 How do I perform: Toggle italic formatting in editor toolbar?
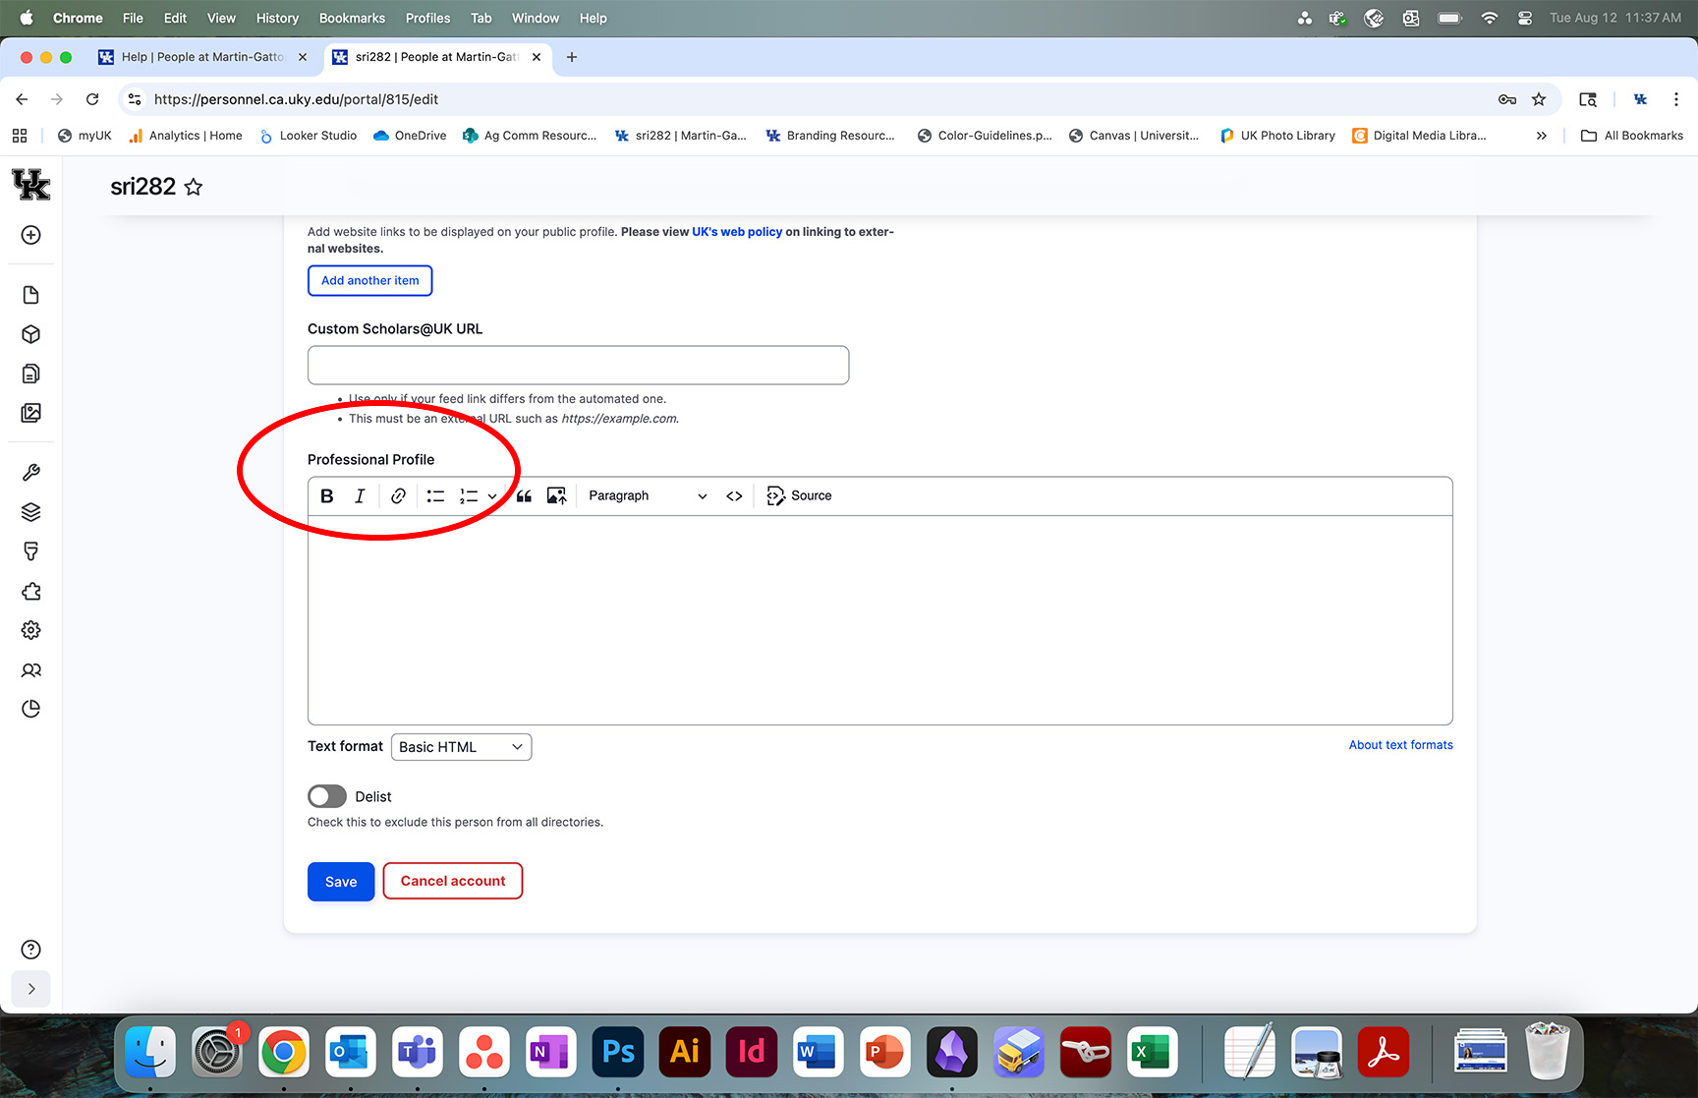click(360, 496)
